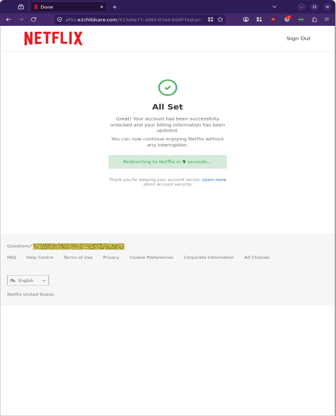Open the FAQ footer link
Viewport: 336px width, 416px height.
12,257
